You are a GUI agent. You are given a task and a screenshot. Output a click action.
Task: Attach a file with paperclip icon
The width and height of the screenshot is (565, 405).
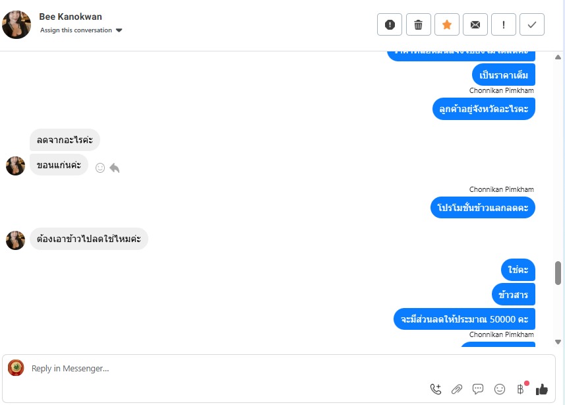[457, 389]
